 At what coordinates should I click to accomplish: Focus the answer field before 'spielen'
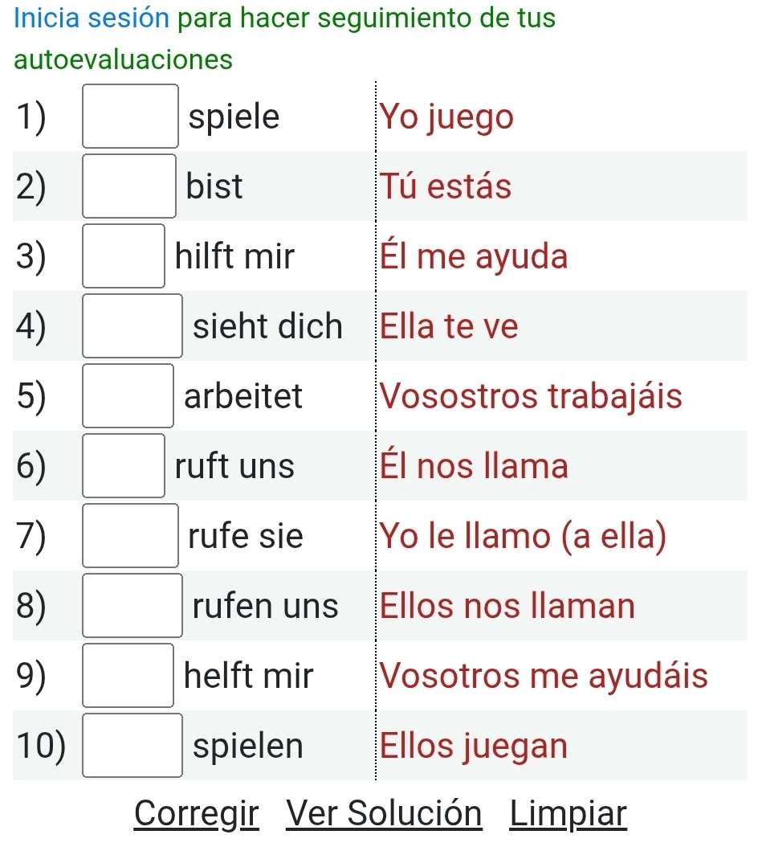click(x=133, y=746)
